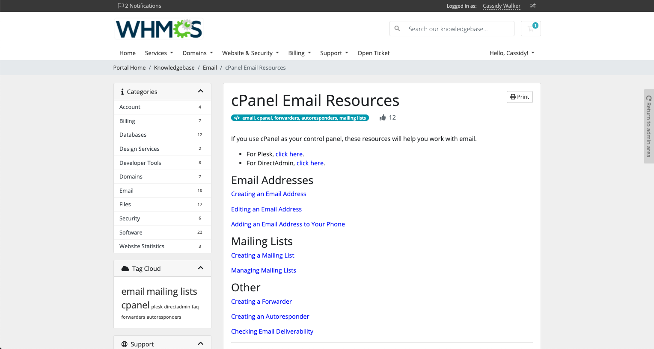654x349 pixels.
Task: Open the Website & Security dropdown
Action: 250,53
